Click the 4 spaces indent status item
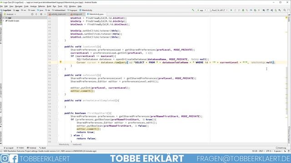The image size is (291, 163). point(277,151)
